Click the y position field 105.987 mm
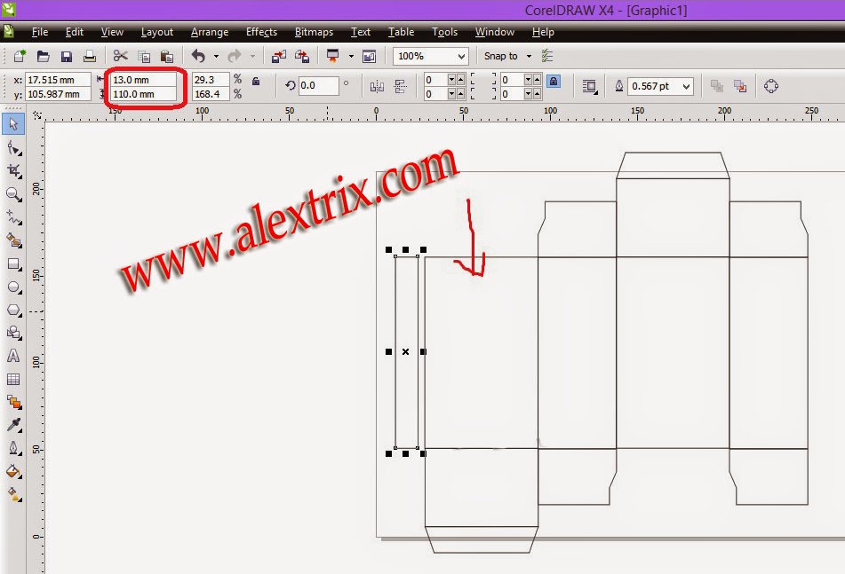Viewport: 845px width, 574px height. pyautogui.click(x=59, y=94)
